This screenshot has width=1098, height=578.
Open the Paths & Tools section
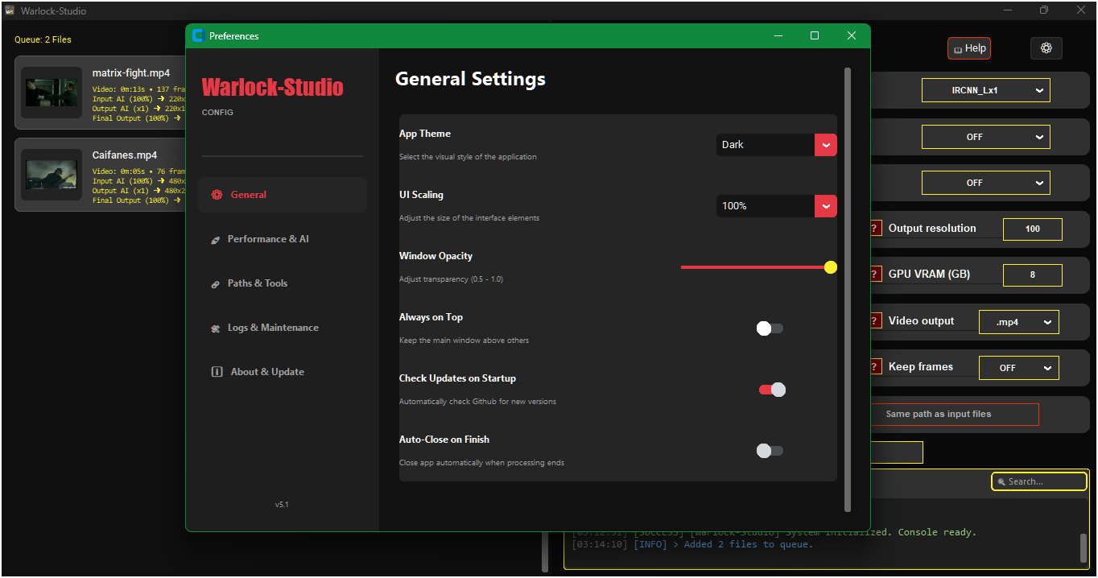pos(283,283)
